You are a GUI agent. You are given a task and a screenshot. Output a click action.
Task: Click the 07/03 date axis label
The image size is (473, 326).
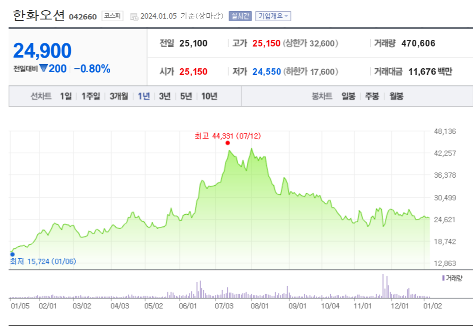point(224,306)
